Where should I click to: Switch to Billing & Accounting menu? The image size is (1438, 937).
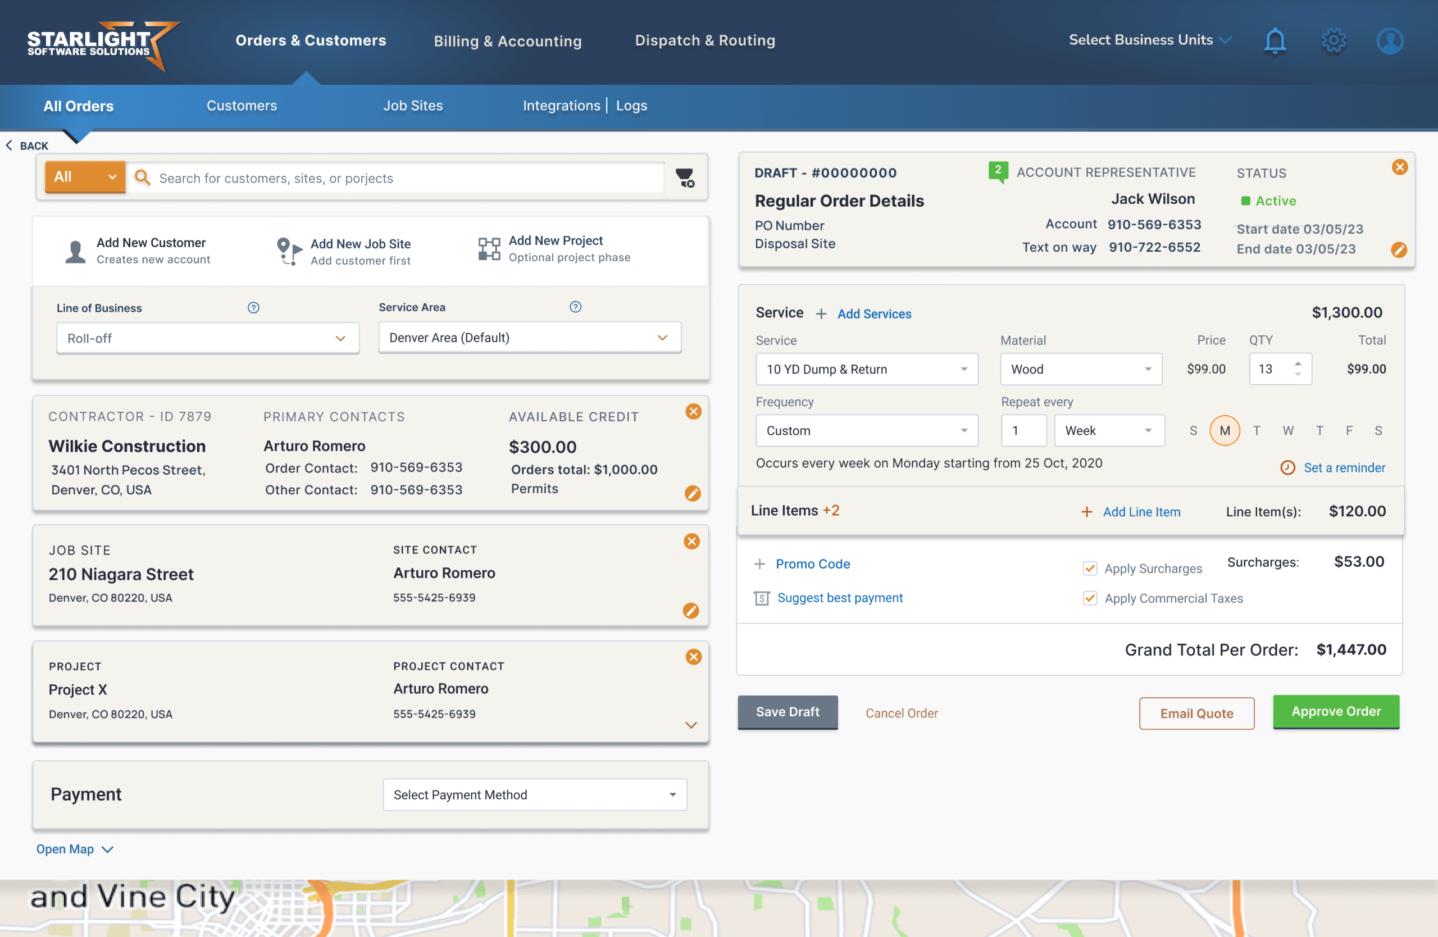coord(508,41)
